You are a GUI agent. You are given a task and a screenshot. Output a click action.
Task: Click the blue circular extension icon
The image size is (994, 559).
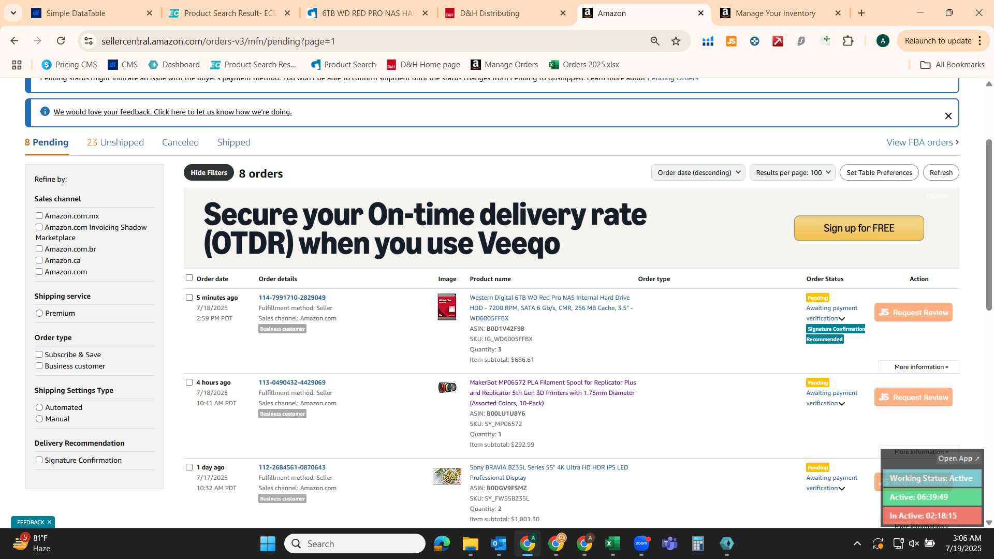coord(754,41)
